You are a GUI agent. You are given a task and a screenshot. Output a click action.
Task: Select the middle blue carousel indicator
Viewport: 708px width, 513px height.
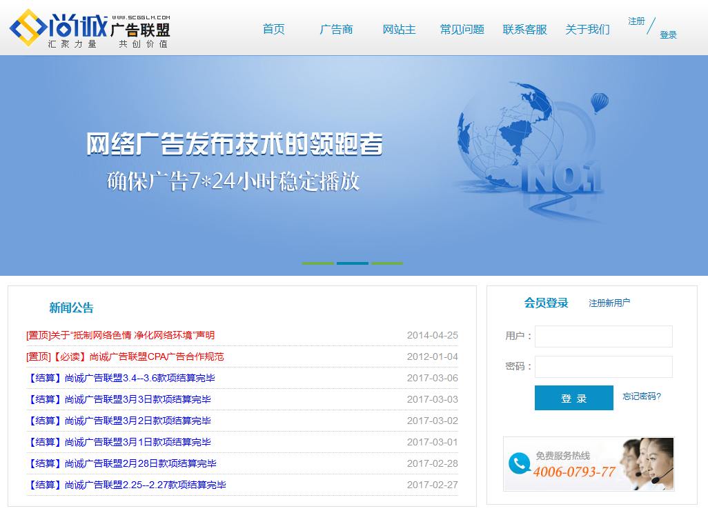coord(352,263)
